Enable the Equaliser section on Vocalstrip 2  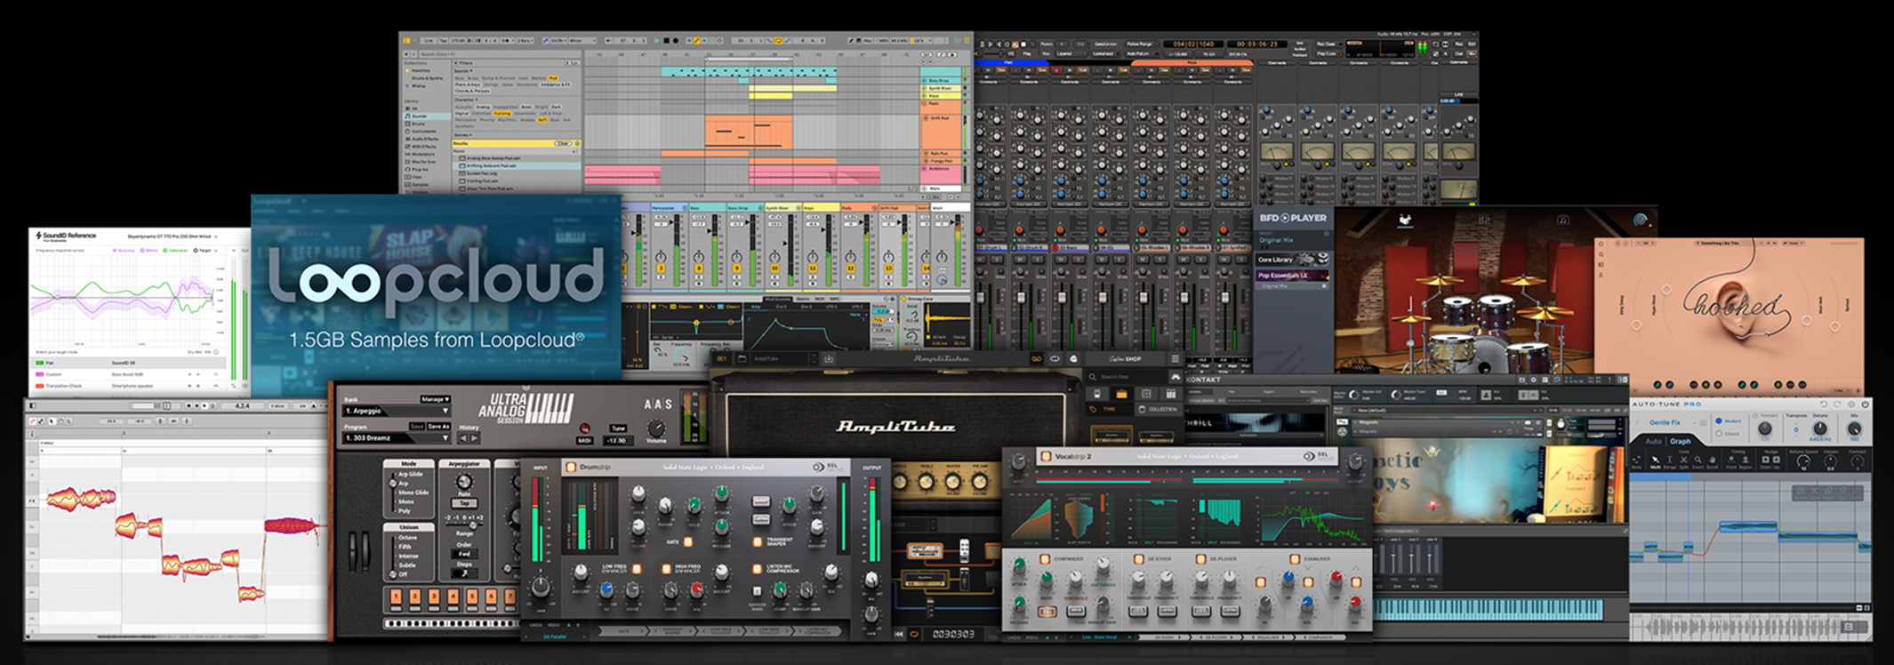click(1294, 559)
